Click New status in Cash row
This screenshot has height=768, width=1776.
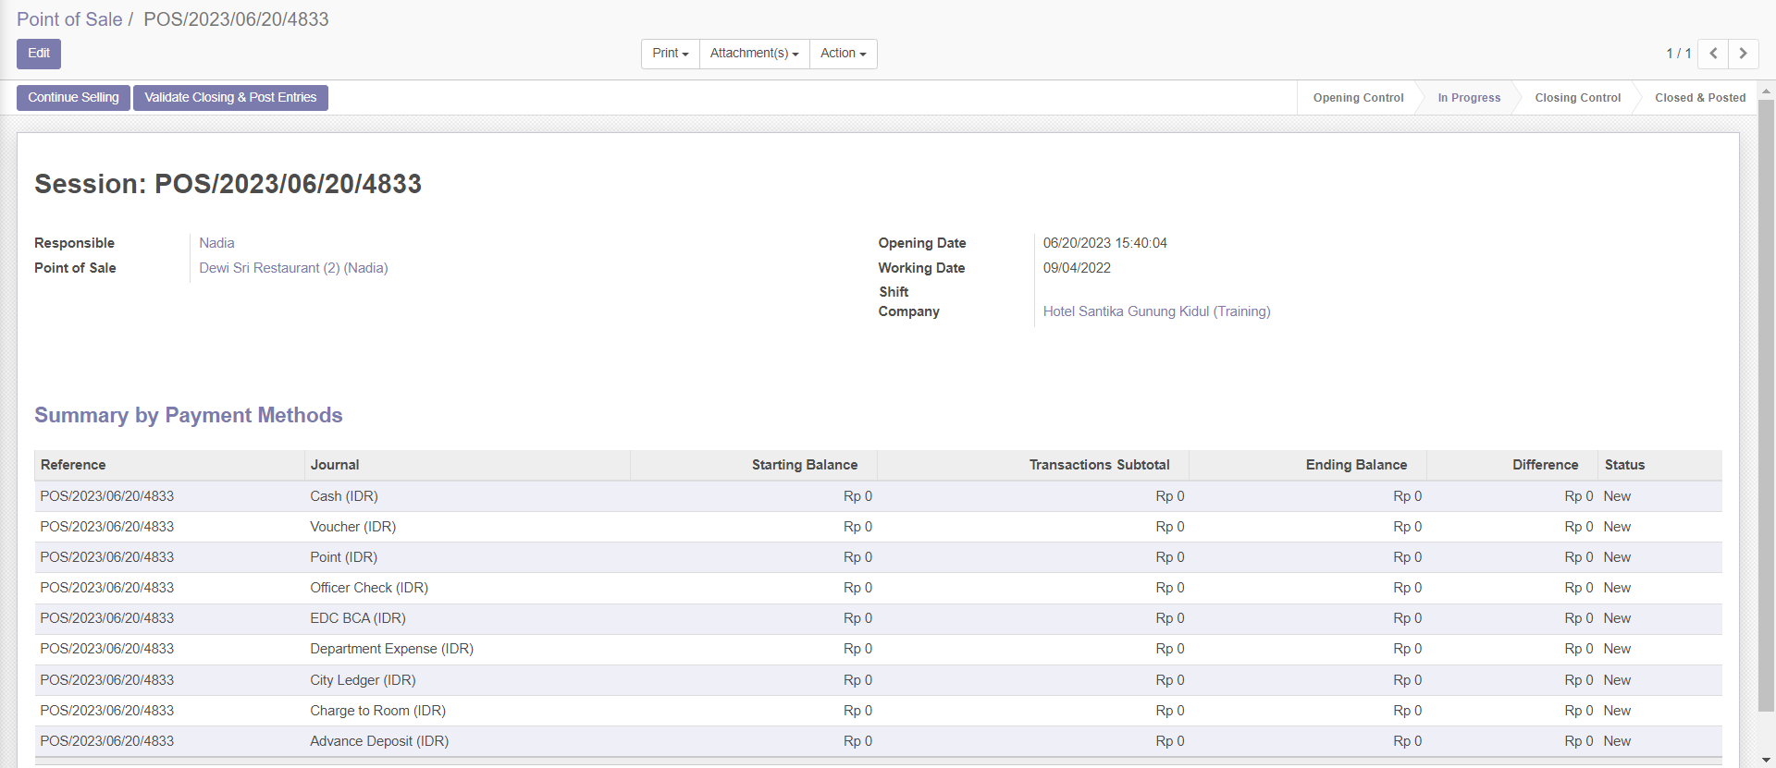point(1617,496)
